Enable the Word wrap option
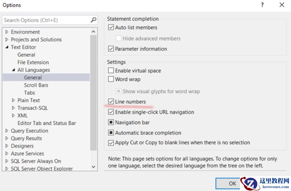This screenshot has height=191, width=291. pyautogui.click(x=111, y=79)
